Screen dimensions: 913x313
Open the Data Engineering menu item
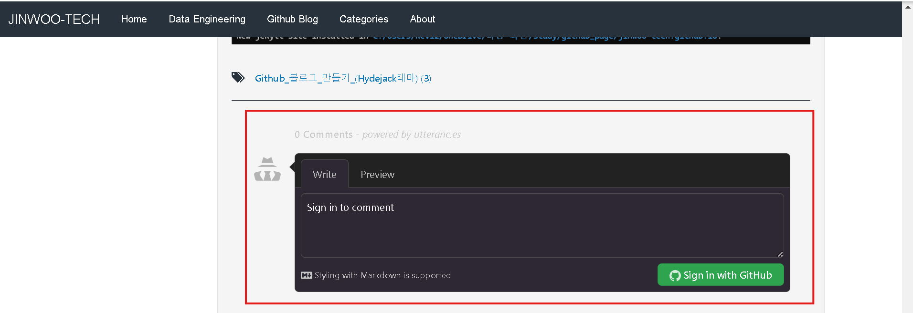(207, 19)
